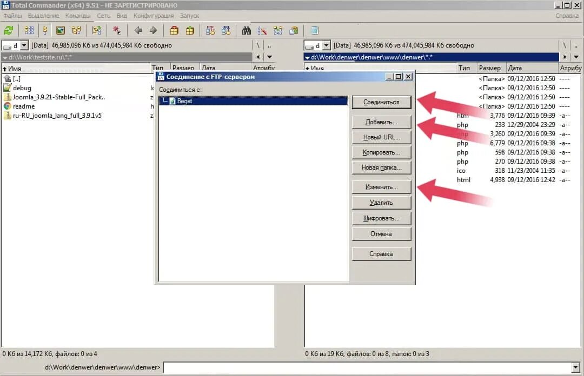Click the new FTP URL connection icon
584x376 pixels.
pyautogui.click(x=225, y=30)
